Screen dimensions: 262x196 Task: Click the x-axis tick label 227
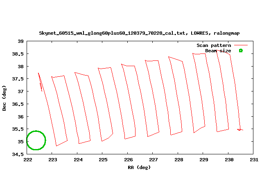[154, 160]
